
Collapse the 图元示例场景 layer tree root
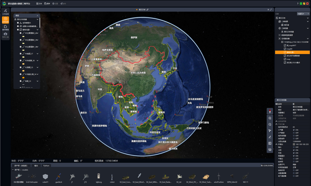[38, 19]
